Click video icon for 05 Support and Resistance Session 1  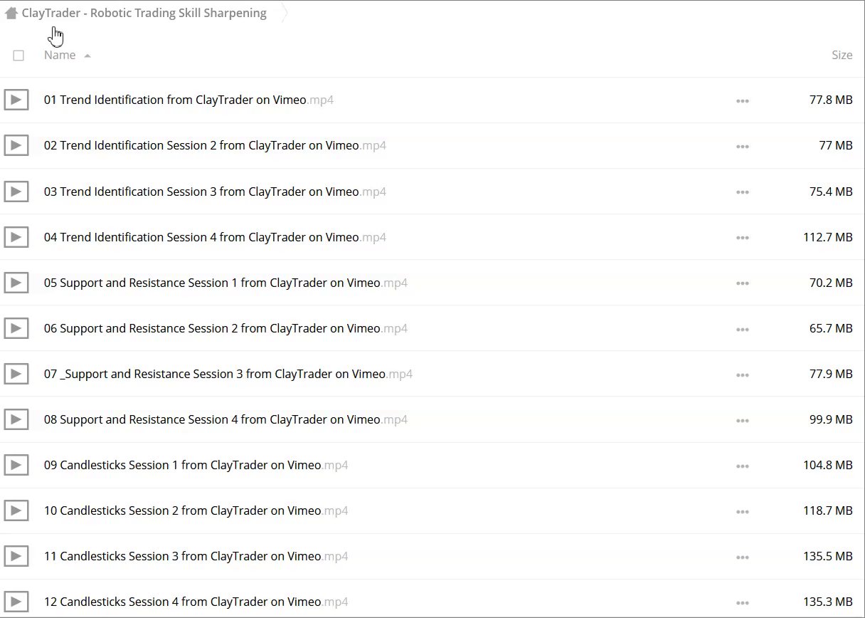(x=16, y=283)
